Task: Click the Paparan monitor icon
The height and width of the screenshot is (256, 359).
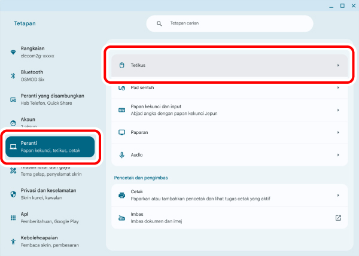Action: pos(121,132)
